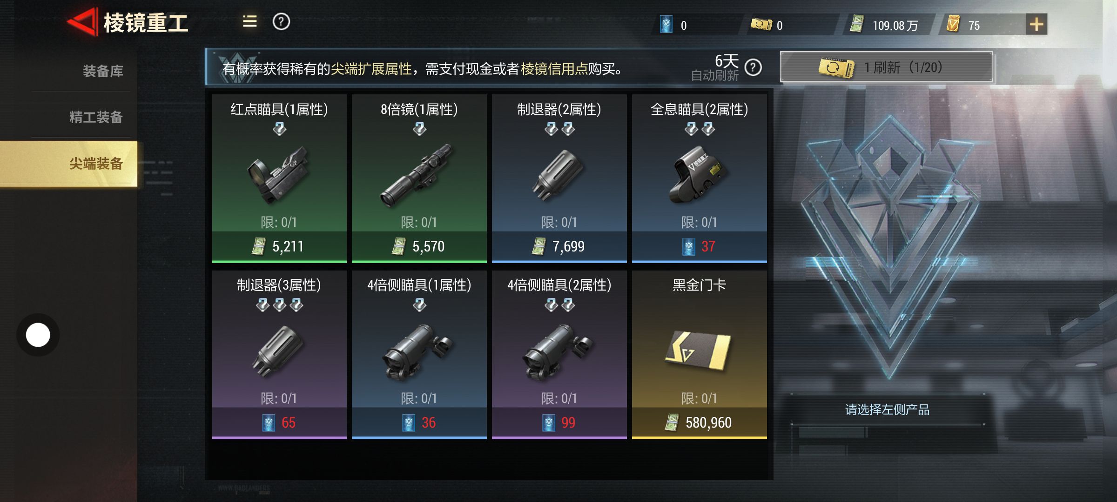Open the list menu icon
Image resolution: width=1117 pixels, height=502 pixels.
[x=249, y=21]
